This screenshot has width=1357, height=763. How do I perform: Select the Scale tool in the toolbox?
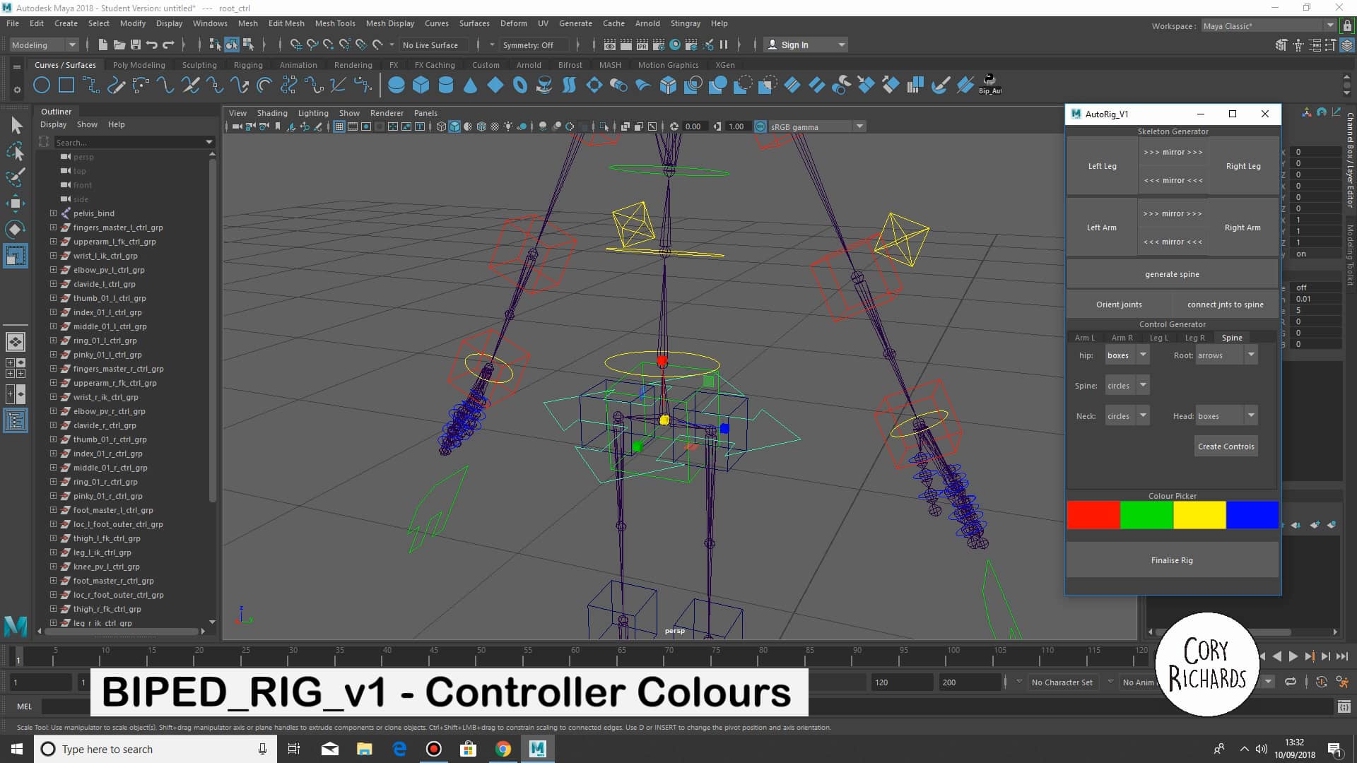16,256
